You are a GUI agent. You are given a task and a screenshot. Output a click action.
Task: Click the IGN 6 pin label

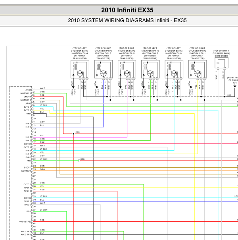(28, 151)
